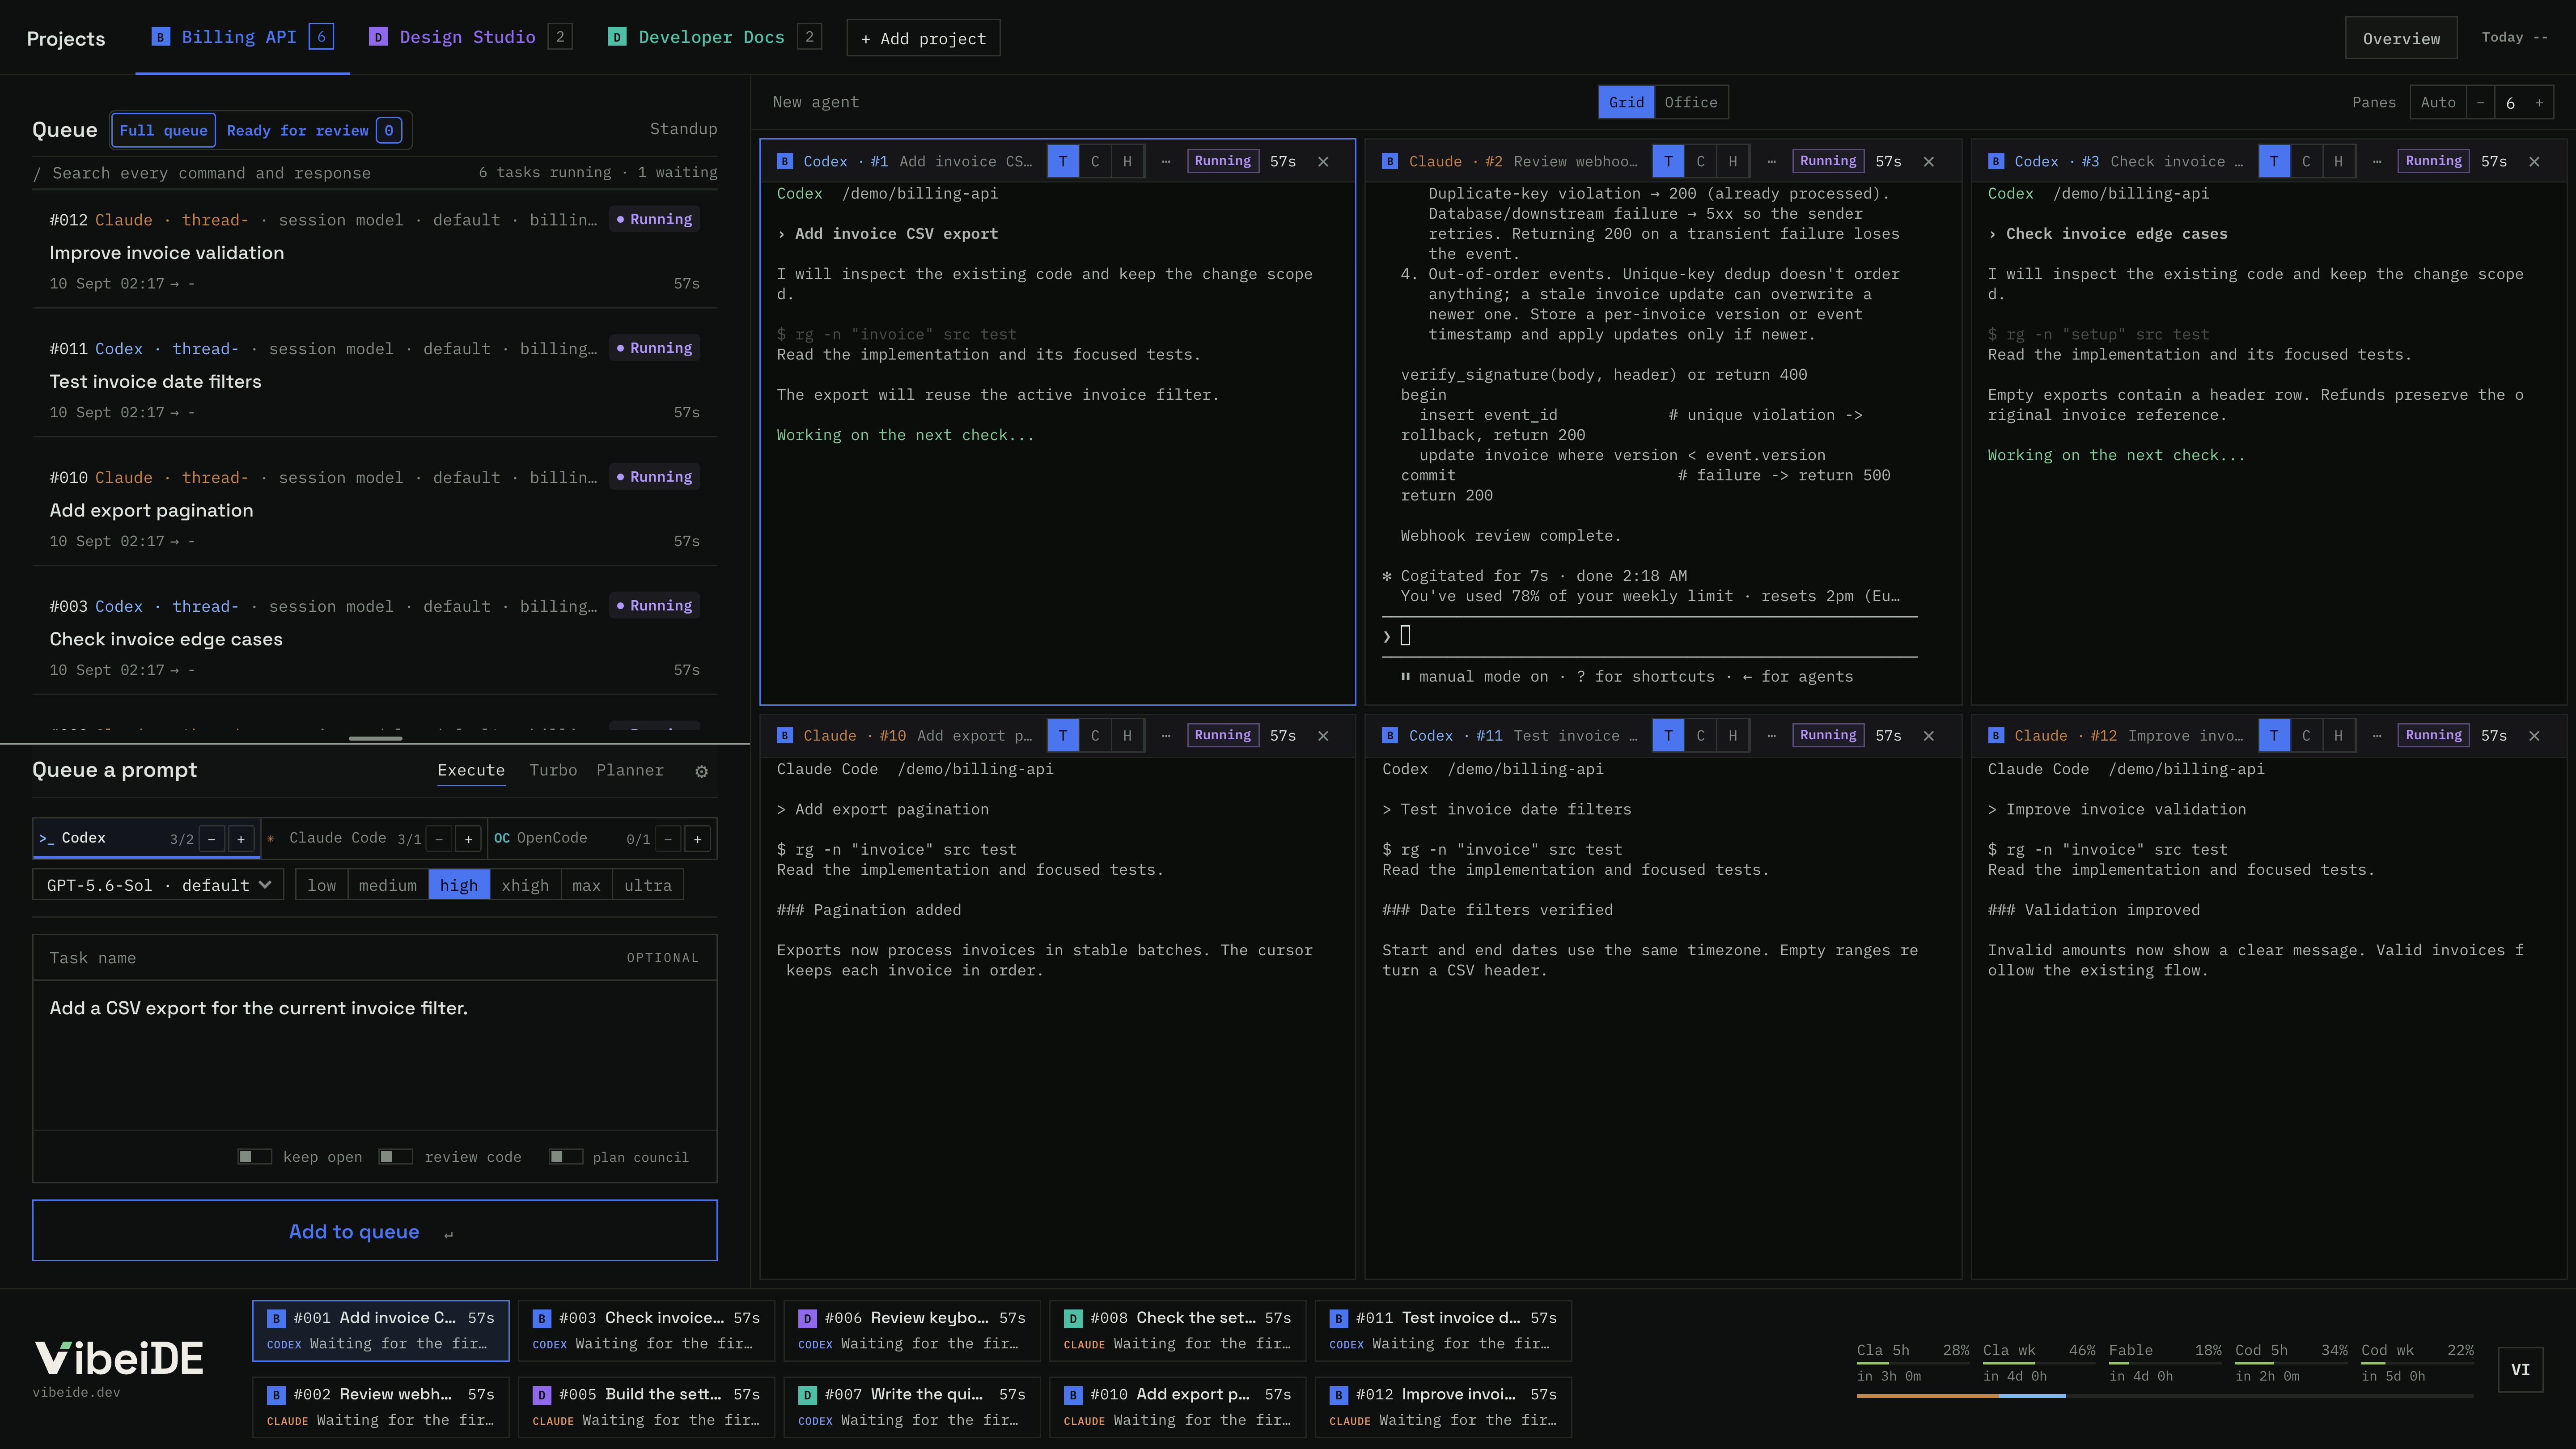Switch to the Turbo mode tab
2576x1449 pixels.
553,770
